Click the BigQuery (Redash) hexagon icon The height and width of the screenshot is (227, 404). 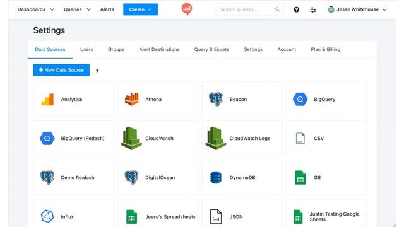pos(47,139)
